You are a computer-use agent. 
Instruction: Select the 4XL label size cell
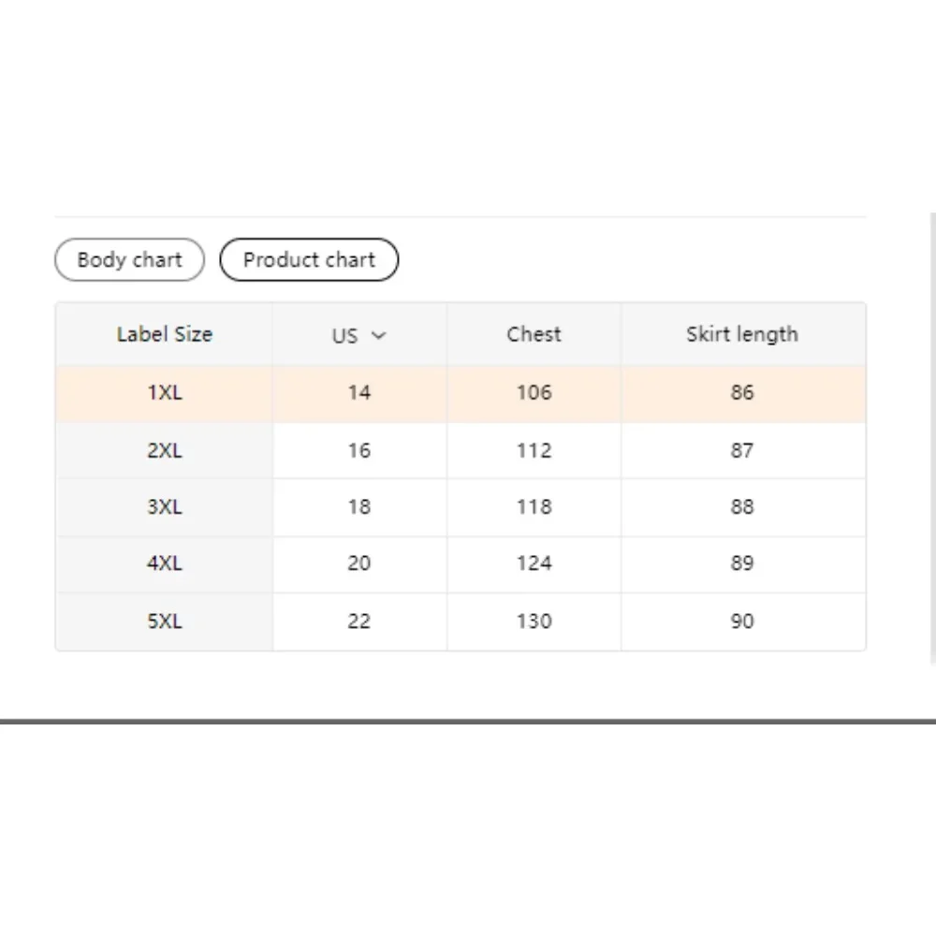[165, 563]
